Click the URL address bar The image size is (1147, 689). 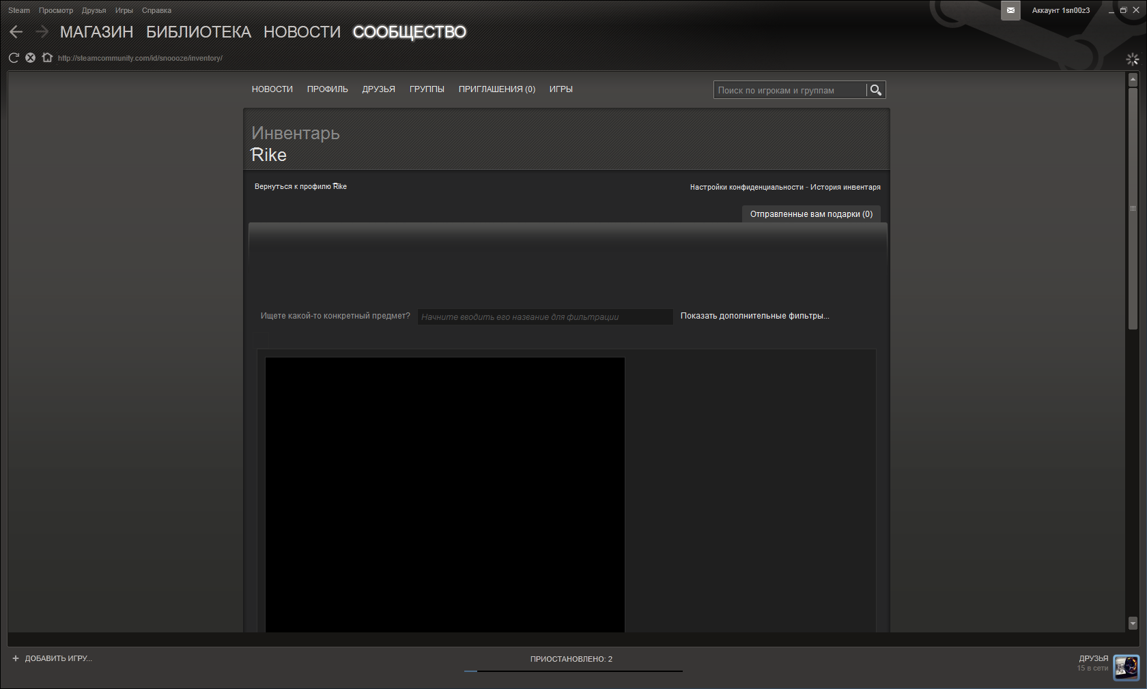pos(140,58)
